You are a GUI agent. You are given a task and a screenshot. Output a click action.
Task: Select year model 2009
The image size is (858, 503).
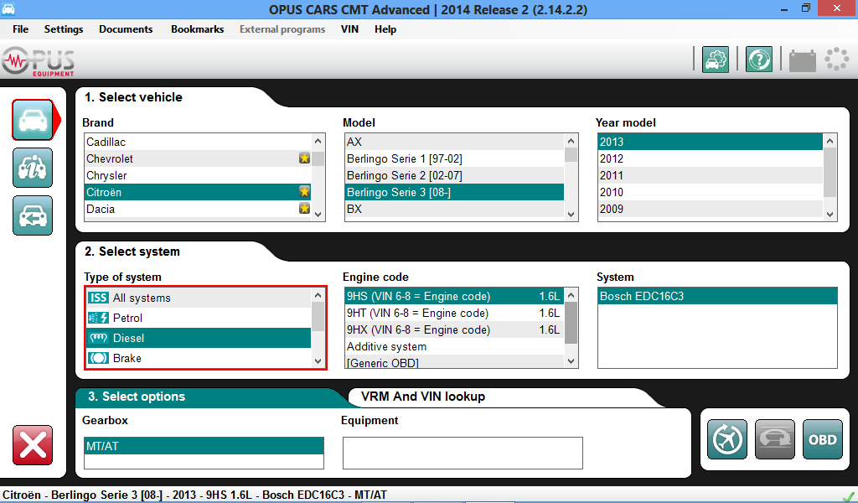(711, 209)
